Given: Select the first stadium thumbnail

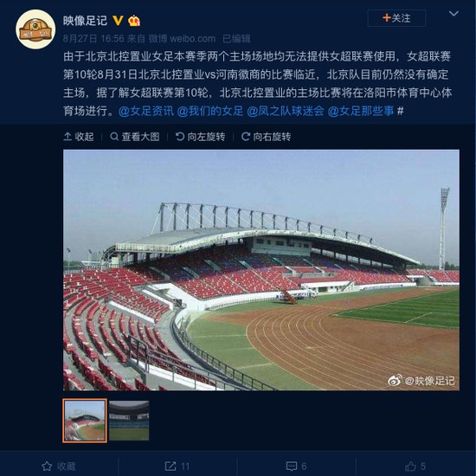Looking at the screenshot, I should point(85,421).
